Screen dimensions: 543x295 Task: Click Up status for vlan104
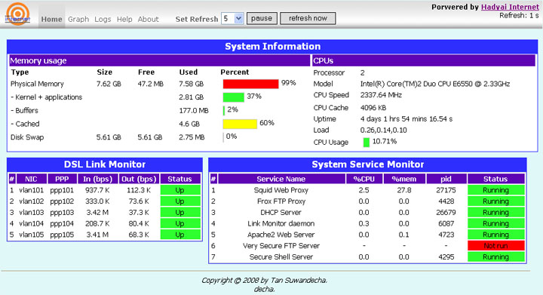point(180,223)
